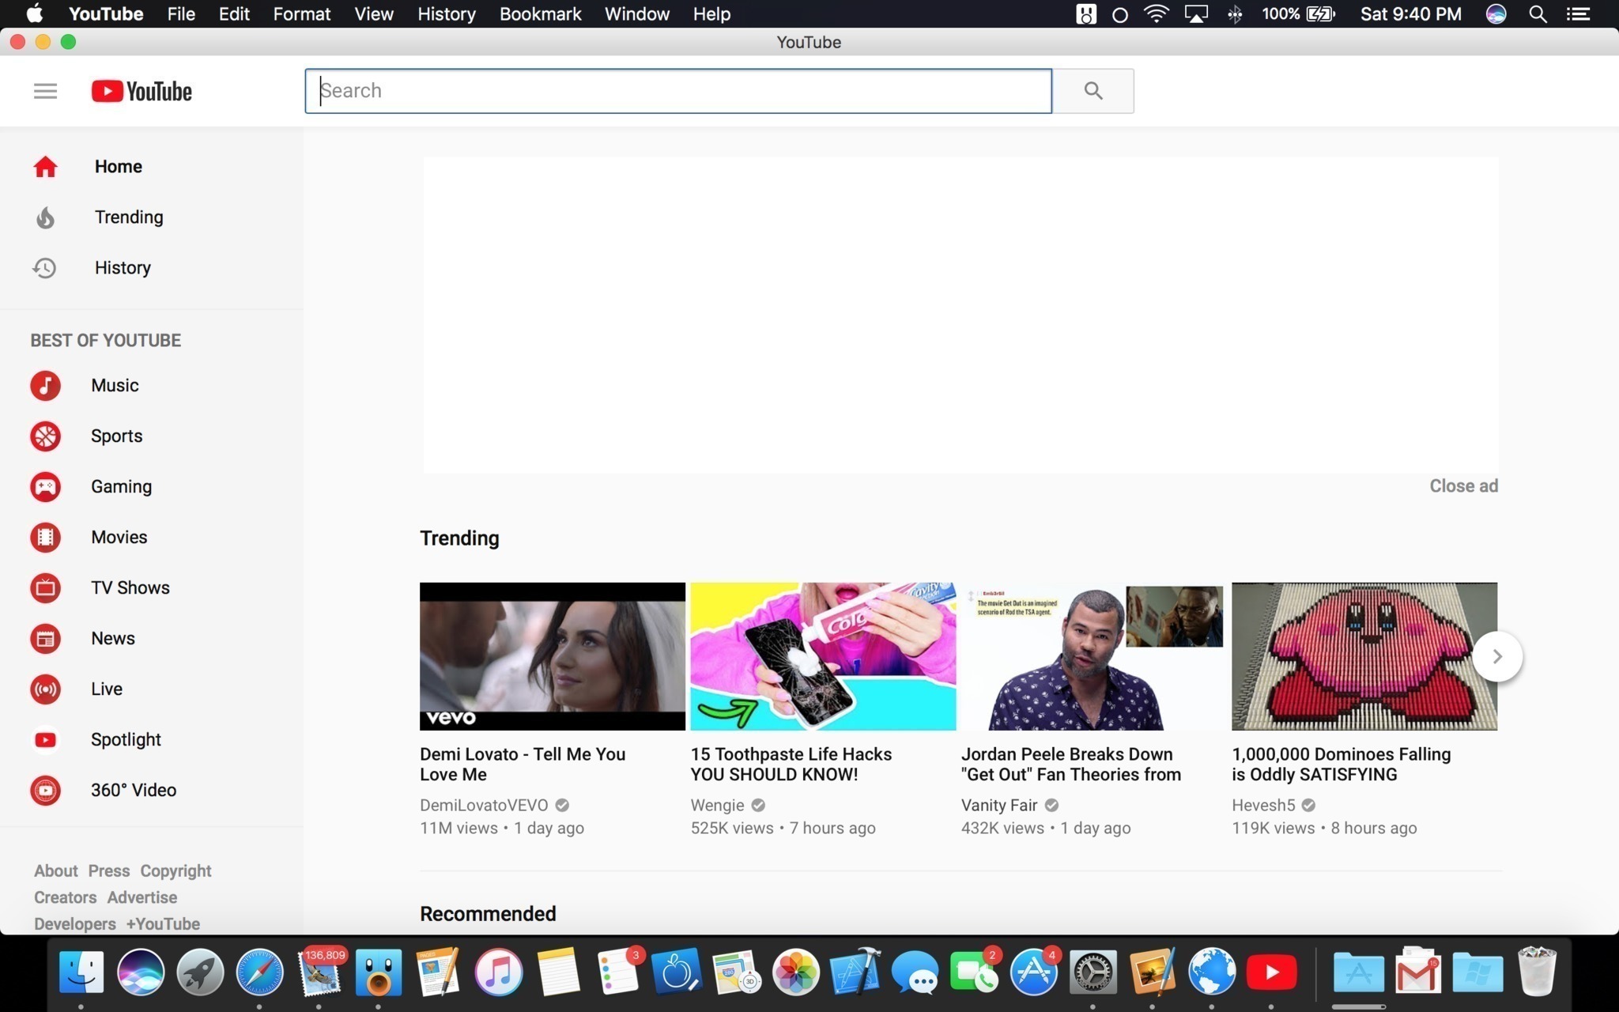Click the search magnifier button

[1093, 91]
